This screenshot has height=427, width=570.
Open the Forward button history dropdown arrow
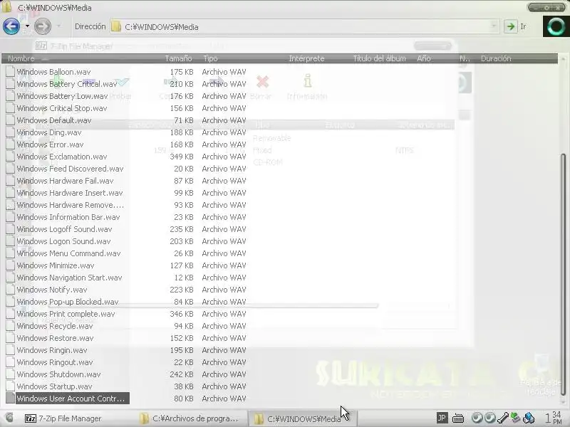(x=59, y=26)
